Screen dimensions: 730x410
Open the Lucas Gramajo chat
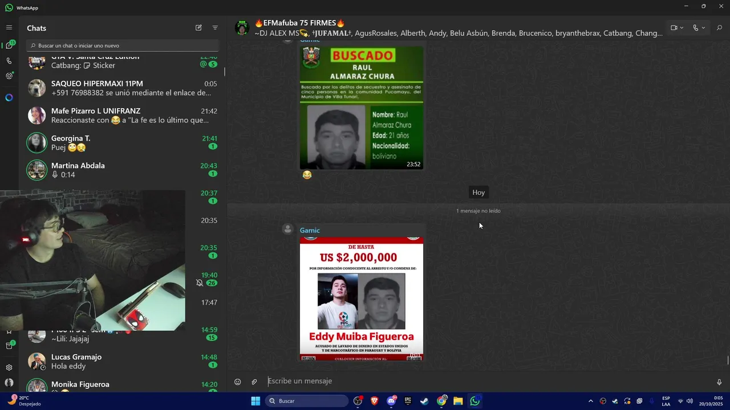coord(123,361)
